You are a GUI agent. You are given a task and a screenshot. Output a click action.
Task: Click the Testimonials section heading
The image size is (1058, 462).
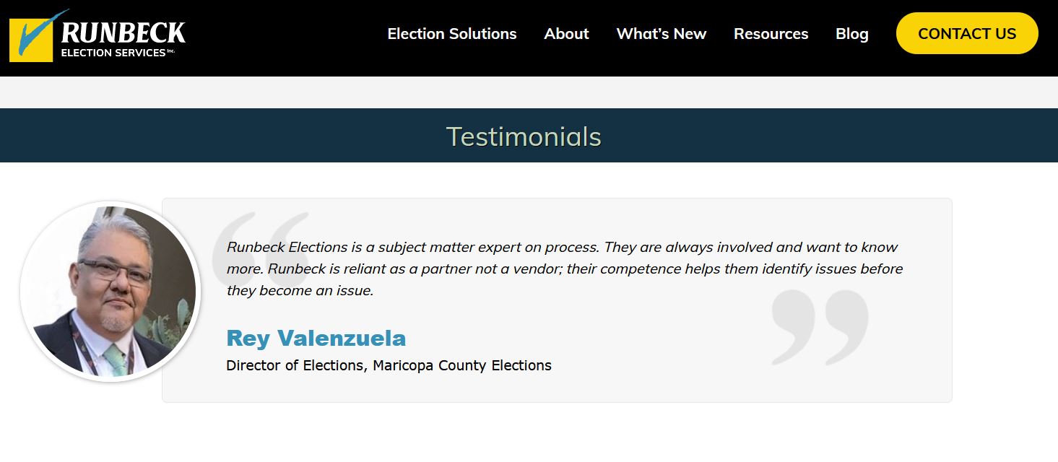(524, 136)
